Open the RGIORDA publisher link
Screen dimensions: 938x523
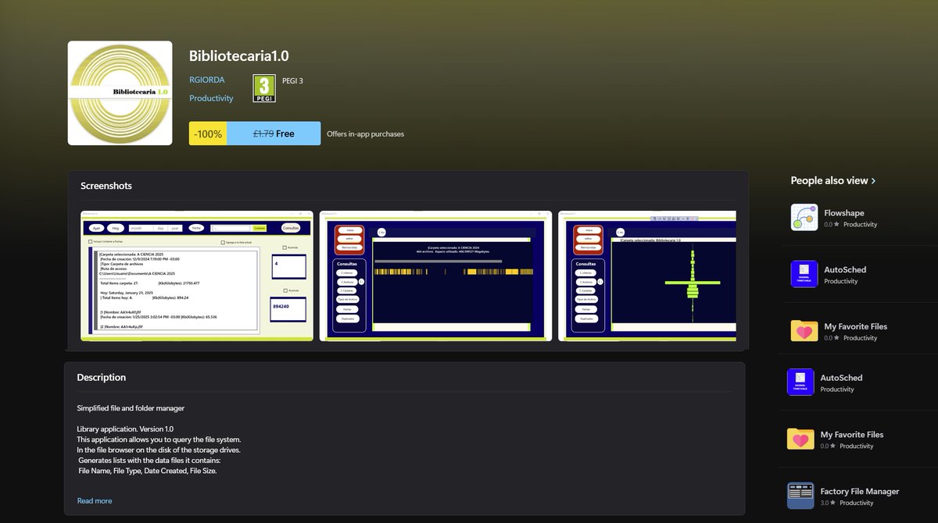pos(207,80)
